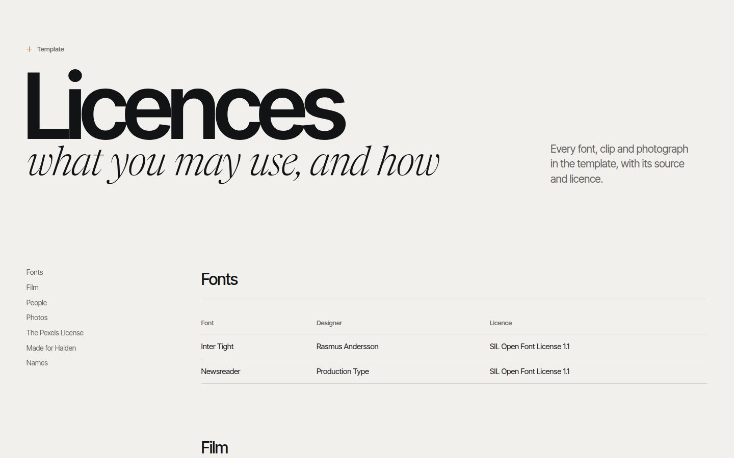This screenshot has width=734, height=458.
Task: Select the Newsreader font row
Action: [454, 371]
